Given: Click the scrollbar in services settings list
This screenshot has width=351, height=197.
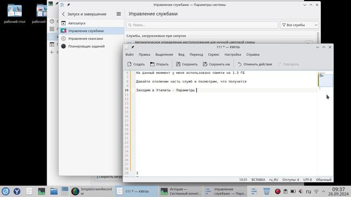Looking at the screenshot, I should coord(318,38).
